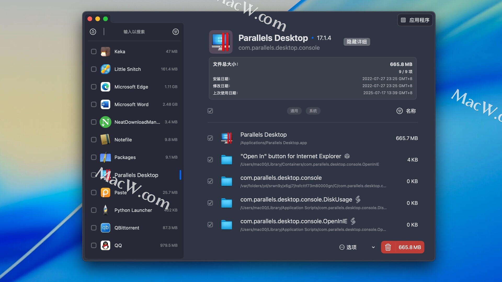Click the bundle ID com.parallels.desktop.console header text

point(279,48)
